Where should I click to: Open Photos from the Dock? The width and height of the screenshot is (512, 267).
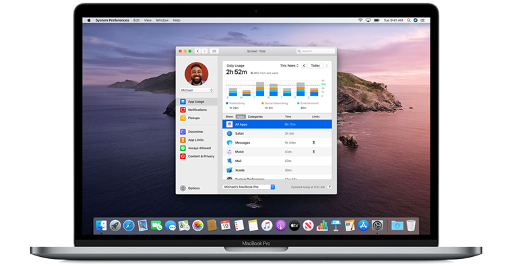(197, 225)
